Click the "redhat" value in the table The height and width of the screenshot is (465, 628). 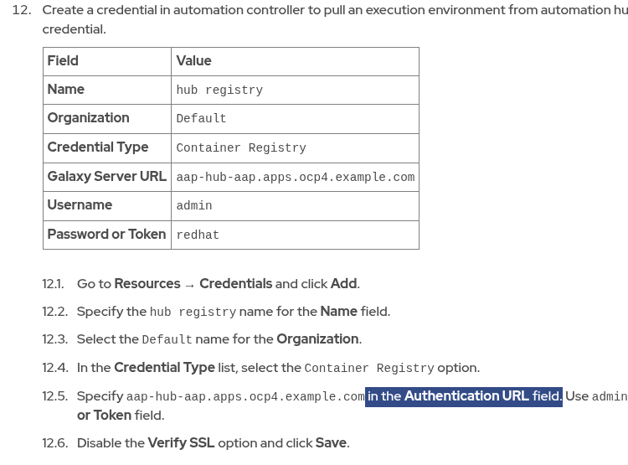click(198, 235)
